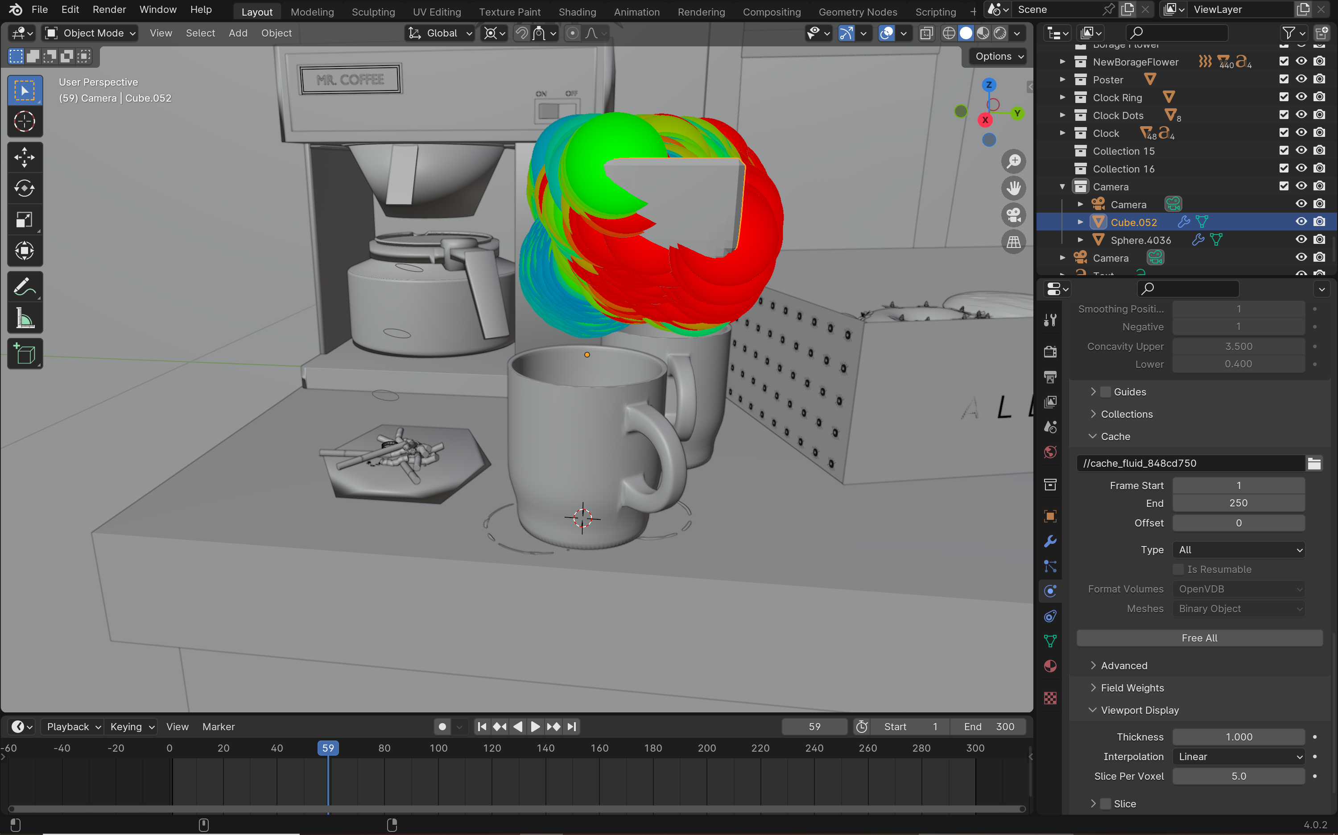This screenshot has width=1338, height=835.
Task: Open the timeline Marker menu
Action: pyautogui.click(x=218, y=727)
